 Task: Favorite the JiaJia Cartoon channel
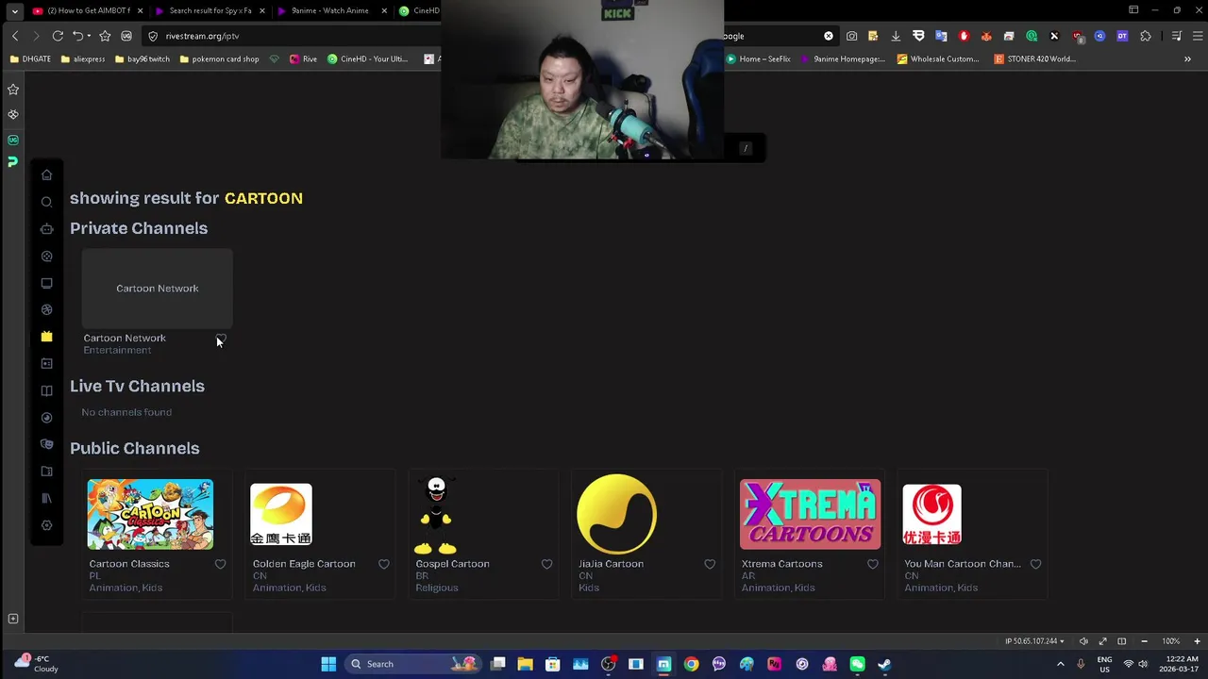[x=710, y=564]
